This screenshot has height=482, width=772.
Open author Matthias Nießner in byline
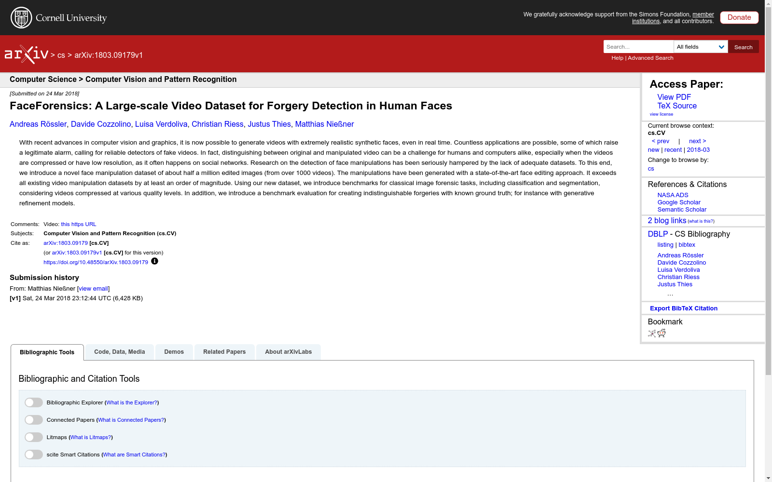tap(325, 124)
